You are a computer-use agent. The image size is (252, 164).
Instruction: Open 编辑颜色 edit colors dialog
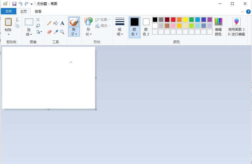218,27
